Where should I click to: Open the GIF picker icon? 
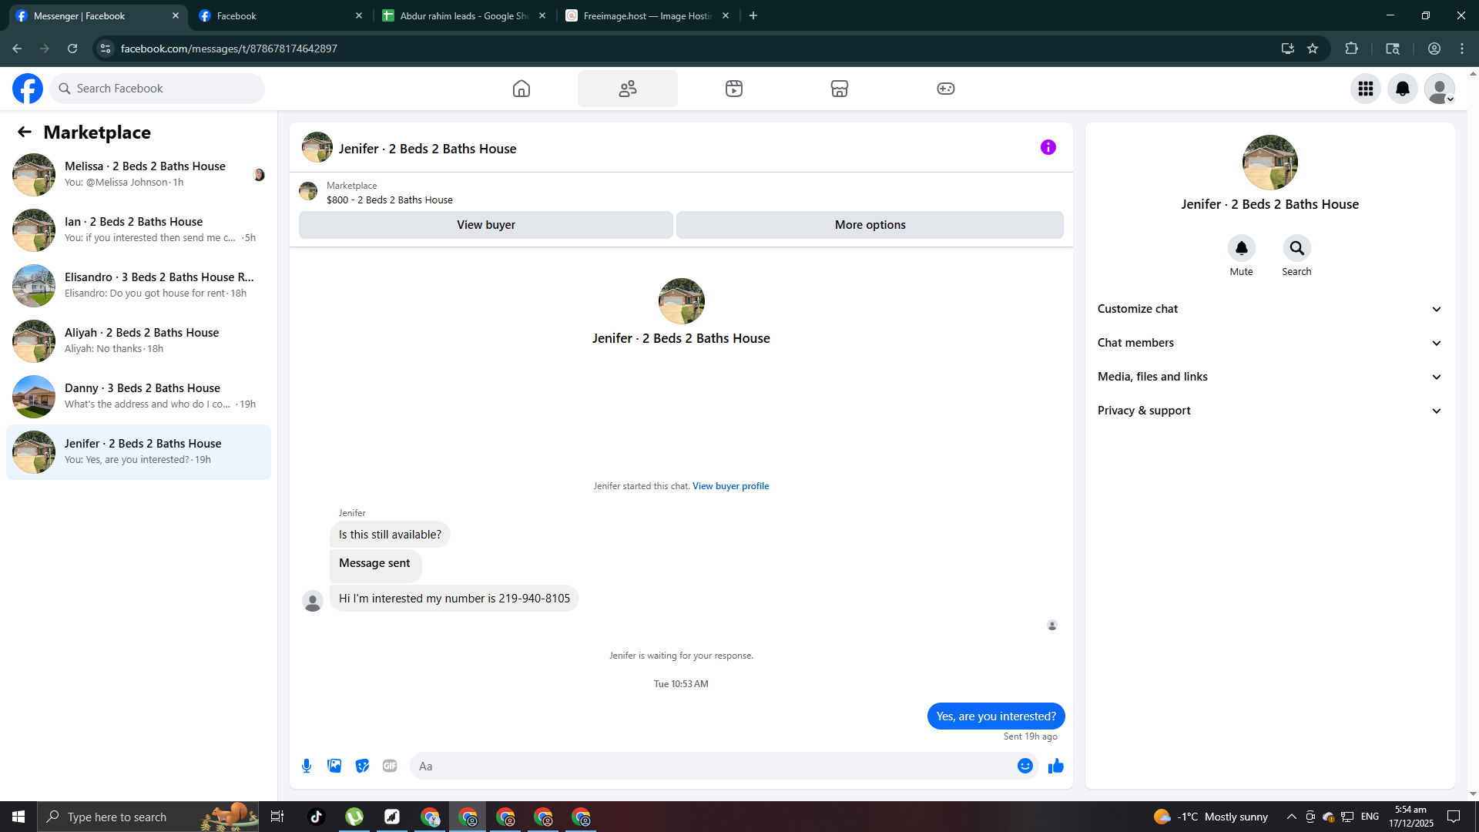click(x=390, y=766)
